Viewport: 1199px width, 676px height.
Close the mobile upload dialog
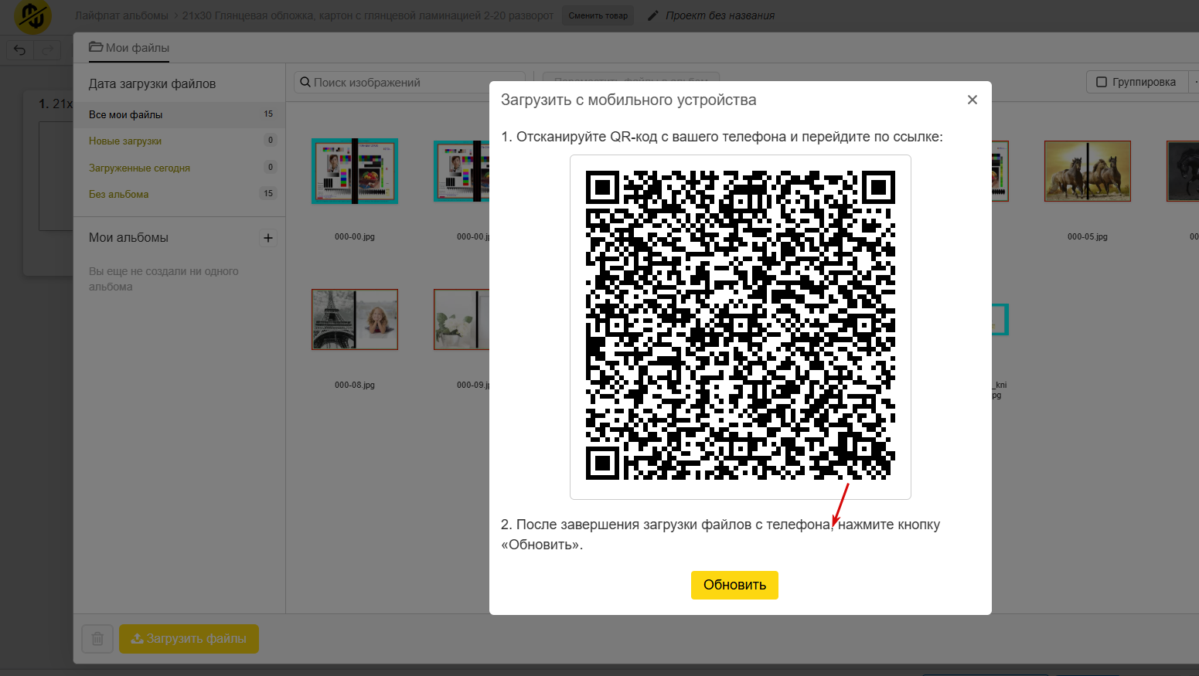[x=972, y=100]
